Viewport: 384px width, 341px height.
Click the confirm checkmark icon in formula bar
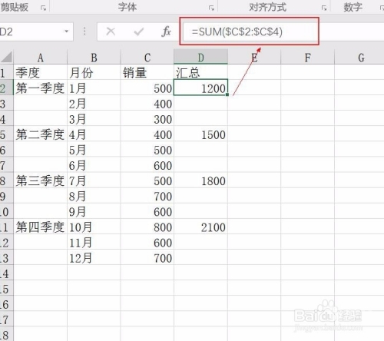pos(139,31)
